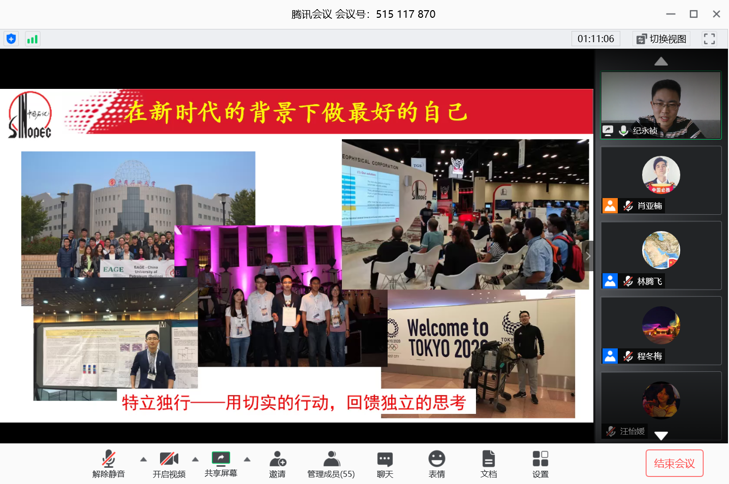This screenshot has height=484, width=729.
Task: Unmute microphone with 解除静音
Action: 109,464
